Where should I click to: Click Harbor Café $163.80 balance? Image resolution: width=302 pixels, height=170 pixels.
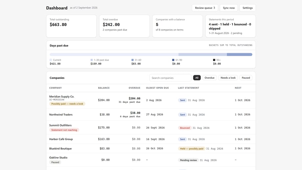point(104,139)
